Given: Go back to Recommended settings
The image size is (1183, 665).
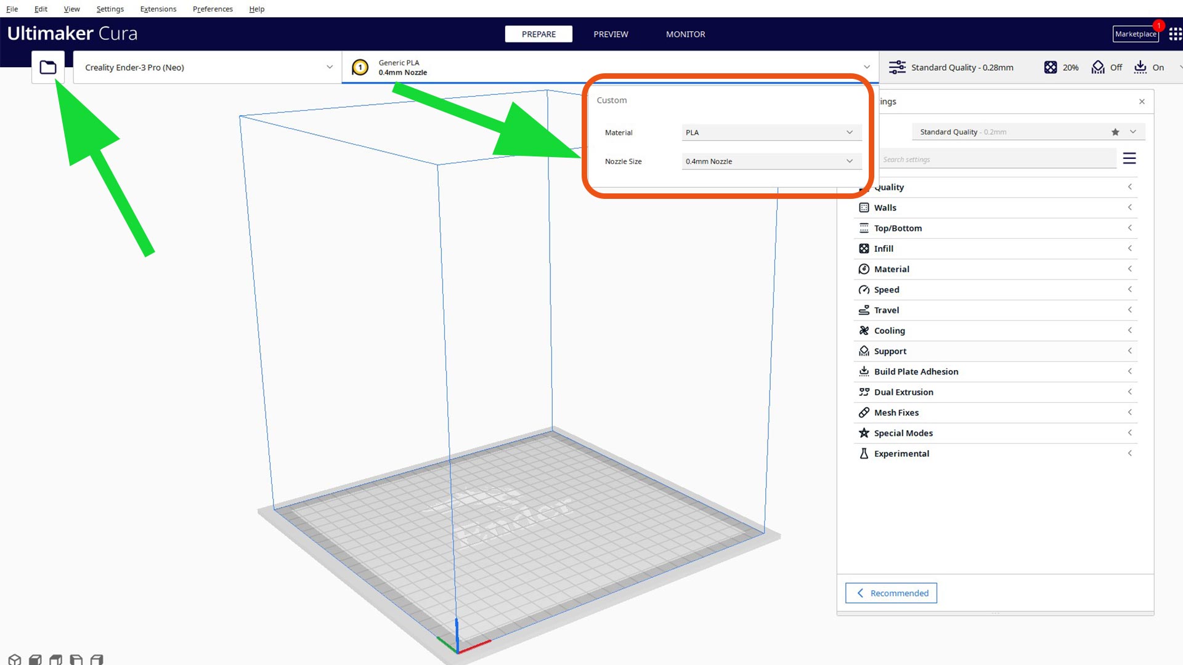Looking at the screenshot, I should pyautogui.click(x=891, y=593).
